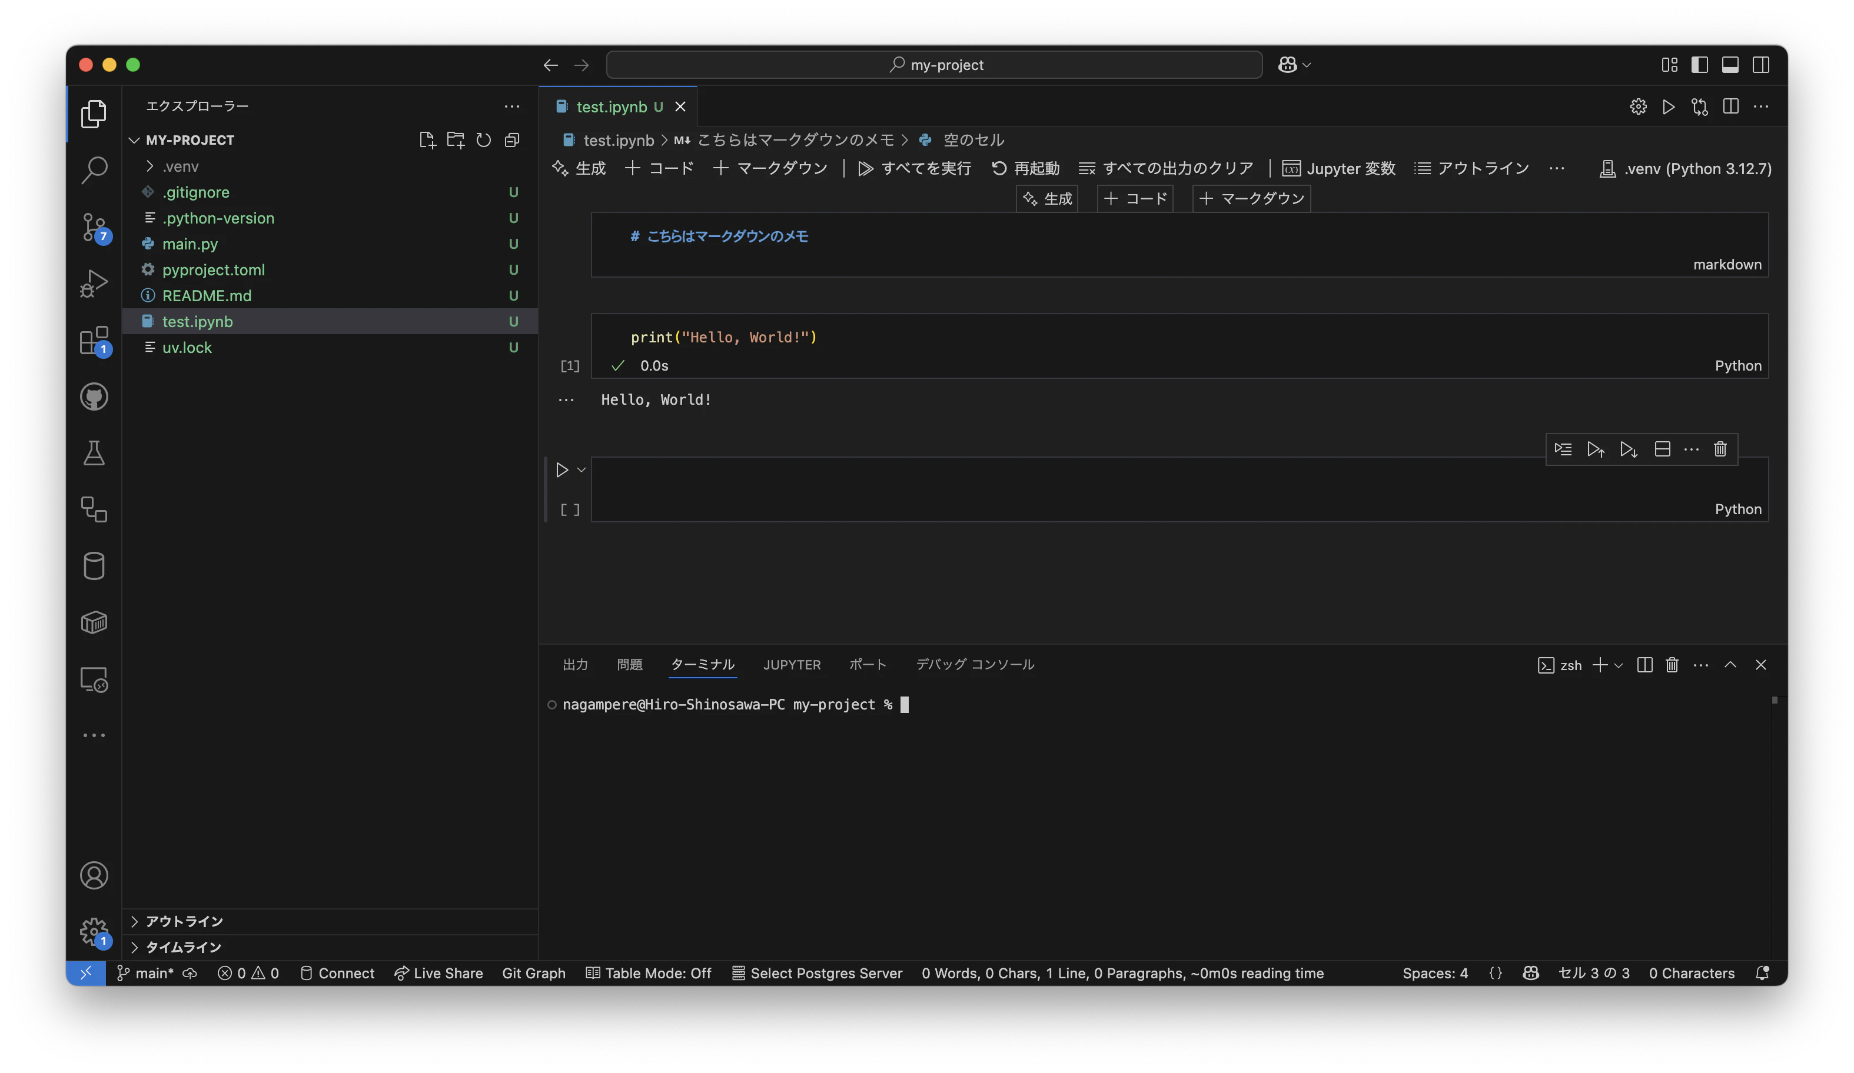Click New File icon in MY-PROJECT header
The height and width of the screenshot is (1073, 1854).
coord(427,140)
